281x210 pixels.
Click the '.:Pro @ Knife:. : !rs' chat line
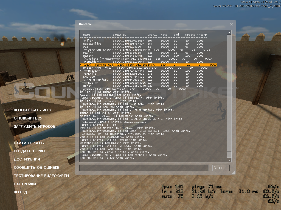98,125
